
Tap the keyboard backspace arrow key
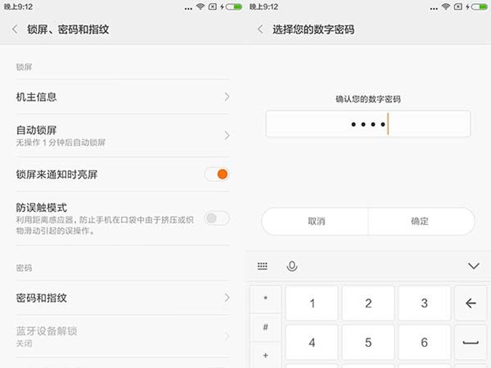tap(470, 303)
